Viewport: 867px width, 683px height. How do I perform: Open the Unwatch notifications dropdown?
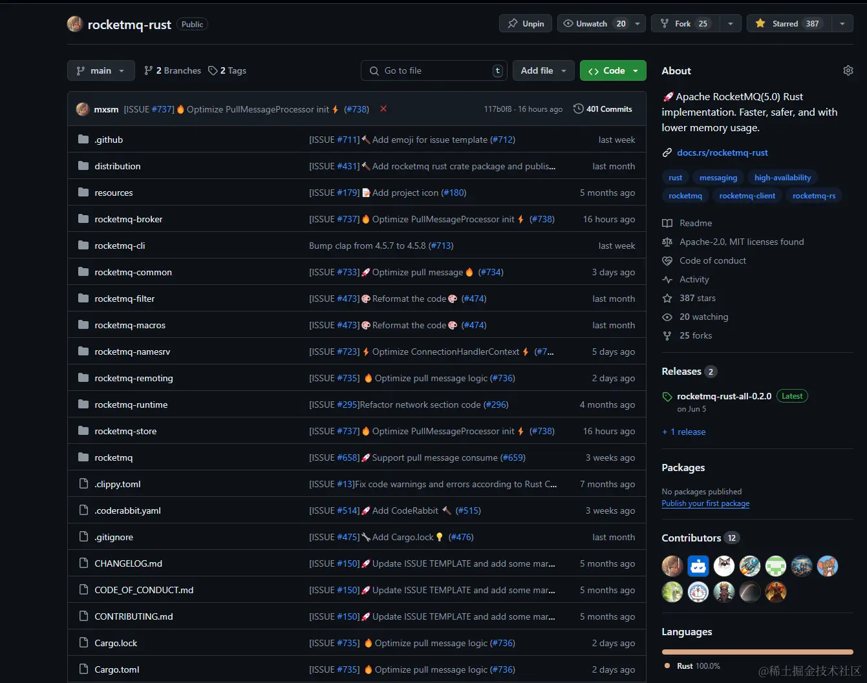coord(601,24)
